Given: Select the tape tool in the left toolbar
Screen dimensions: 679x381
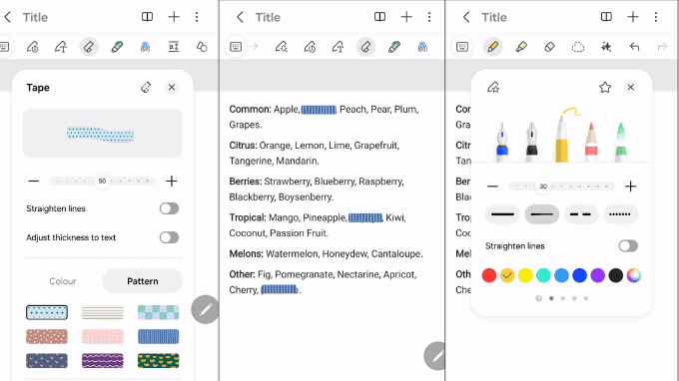Looking at the screenshot, I should coord(89,47).
